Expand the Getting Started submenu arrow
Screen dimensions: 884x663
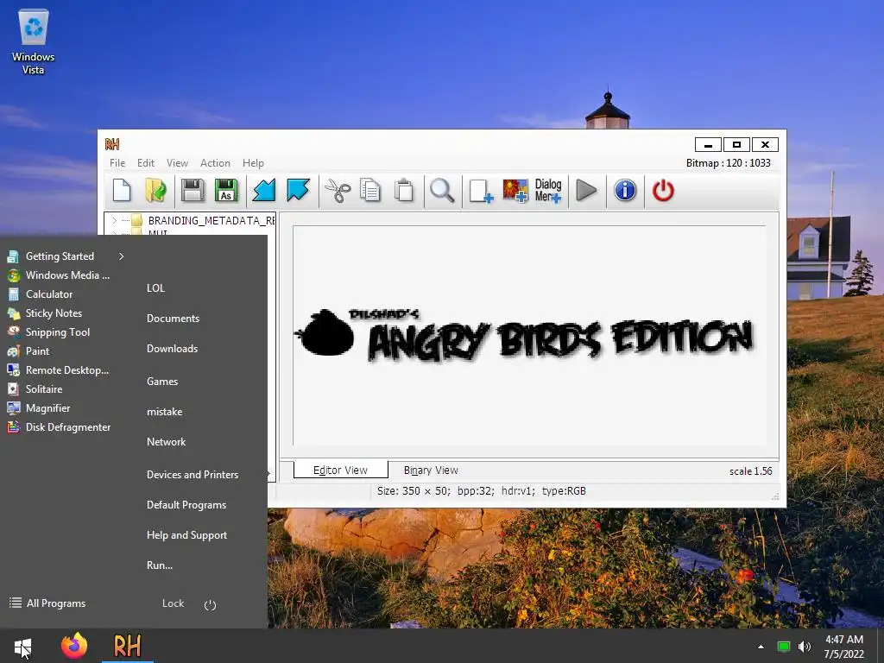click(121, 256)
